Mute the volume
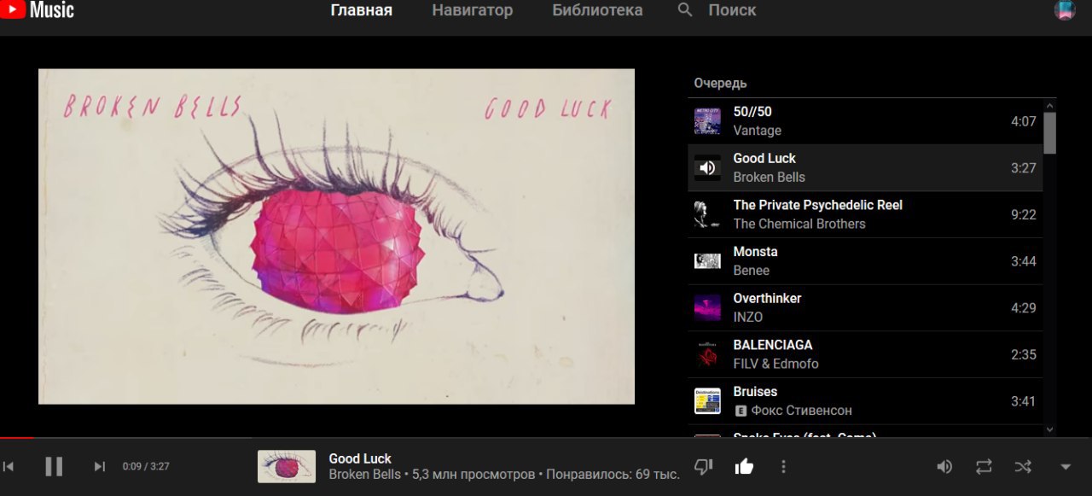 [944, 466]
